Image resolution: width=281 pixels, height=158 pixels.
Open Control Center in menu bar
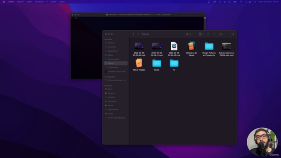point(250,2)
